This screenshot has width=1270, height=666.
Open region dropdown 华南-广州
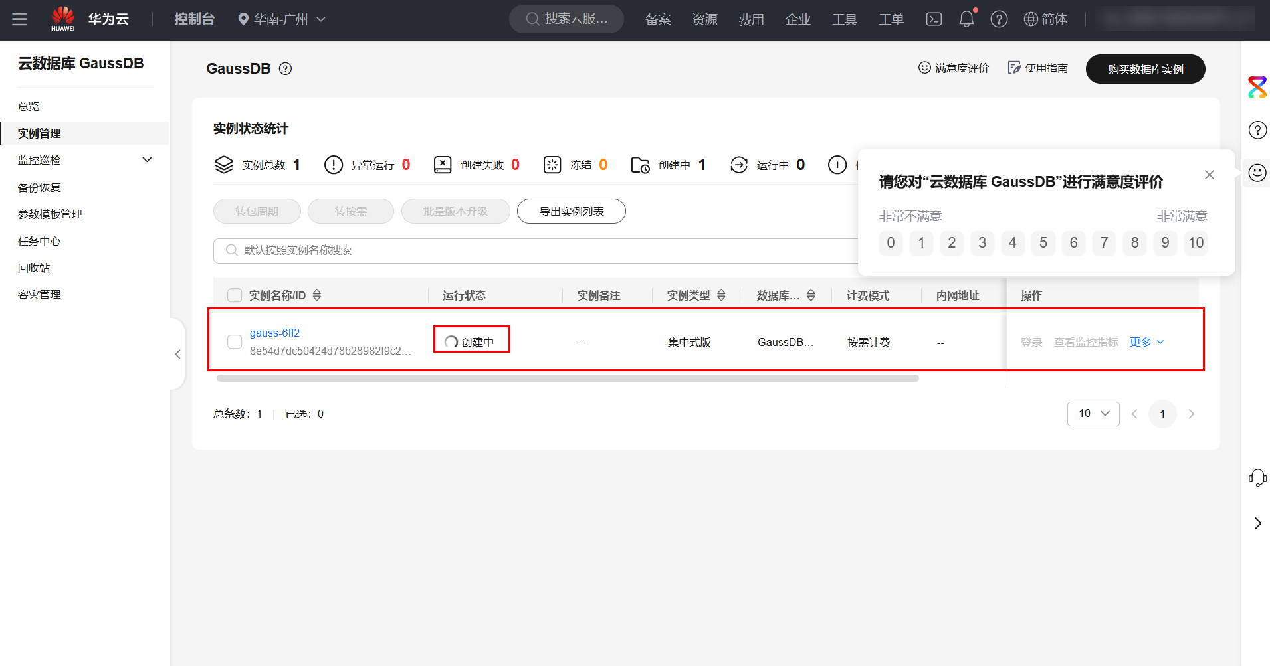tap(282, 19)
